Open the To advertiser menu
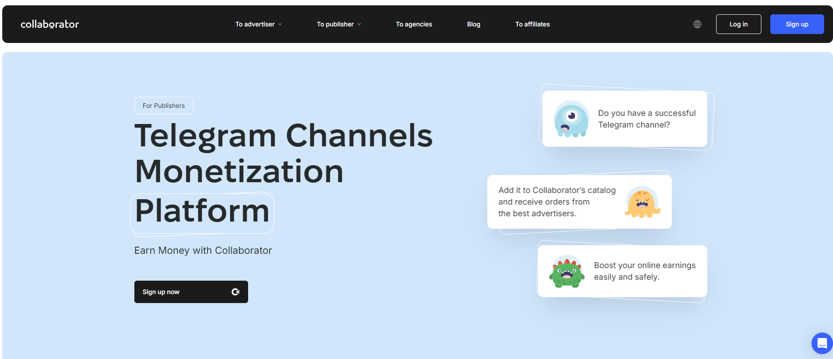The image size is (833, 359). [x=259, y=24]
